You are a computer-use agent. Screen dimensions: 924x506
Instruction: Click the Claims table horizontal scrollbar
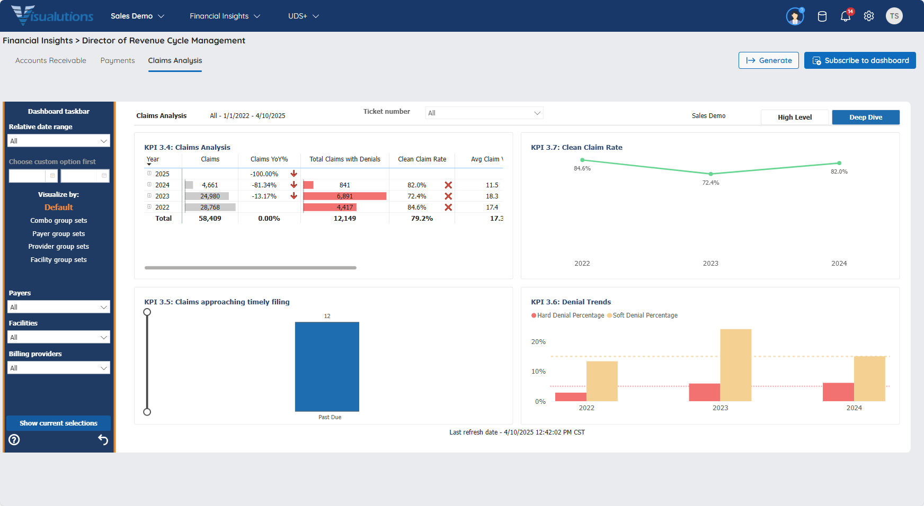coord(250,268)
